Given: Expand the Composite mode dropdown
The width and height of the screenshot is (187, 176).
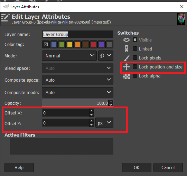Looking at the screenshot, I should click(x=77, y=92).
